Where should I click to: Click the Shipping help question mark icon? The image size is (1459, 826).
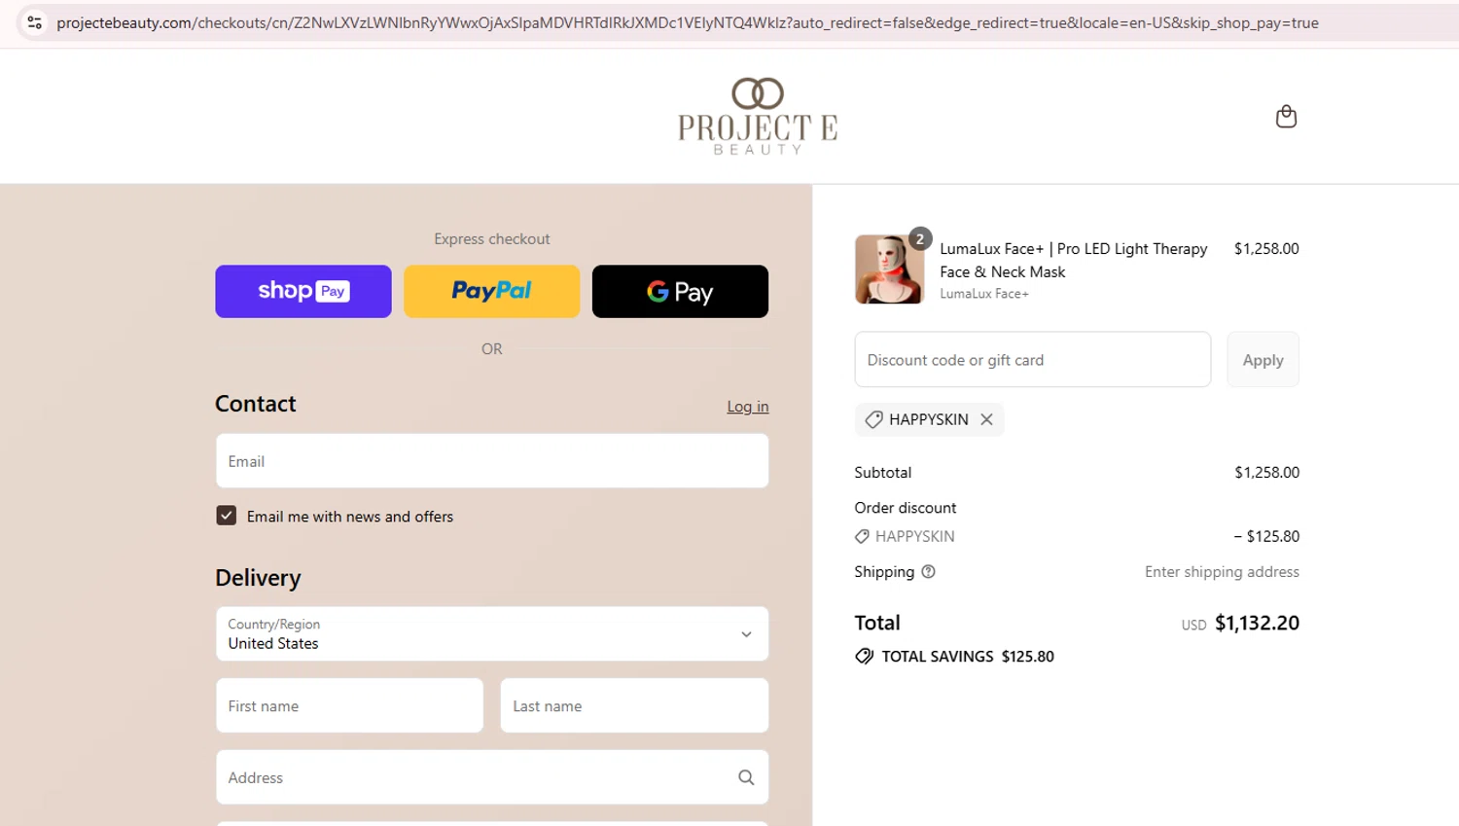coord(928,572)
